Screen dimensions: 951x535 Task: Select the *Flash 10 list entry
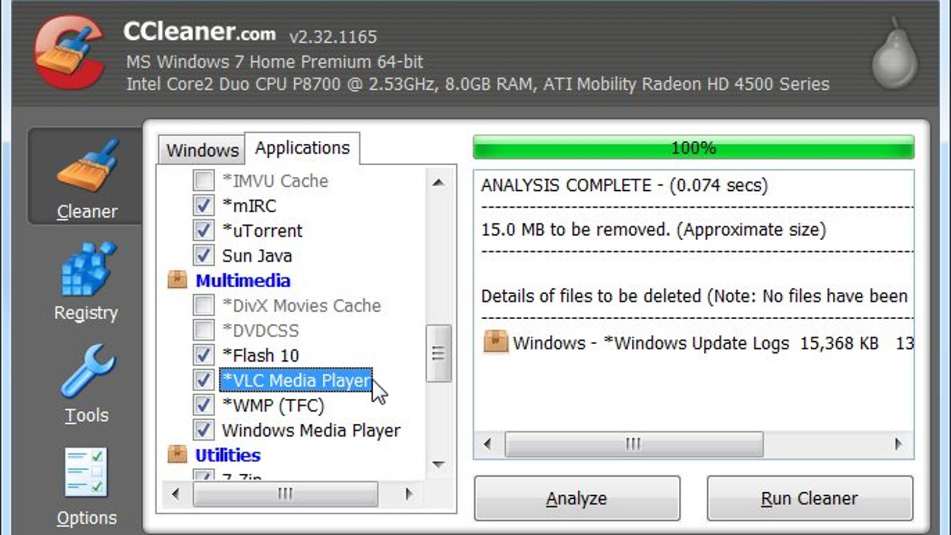click(x=260, y=355)
